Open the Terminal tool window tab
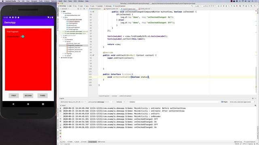 (102, 142)
